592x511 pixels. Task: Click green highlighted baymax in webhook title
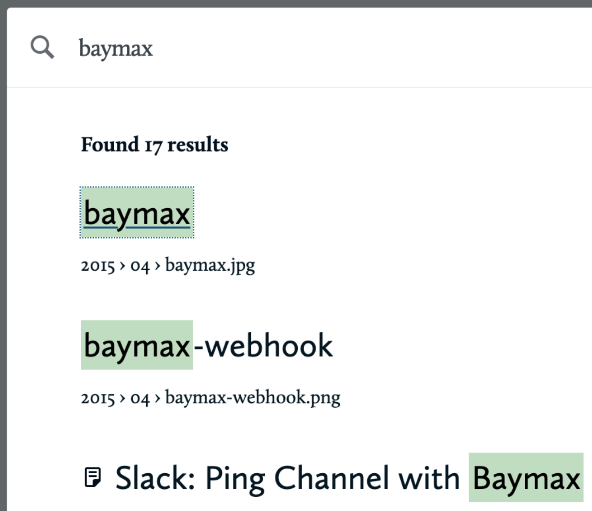[137, 345]
